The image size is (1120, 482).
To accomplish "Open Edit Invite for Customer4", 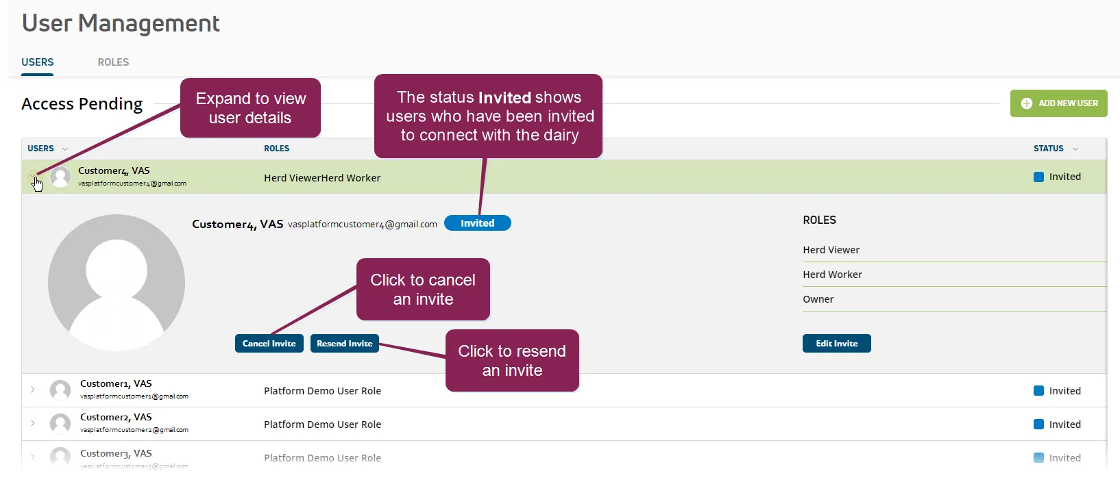I will (837, 344).
